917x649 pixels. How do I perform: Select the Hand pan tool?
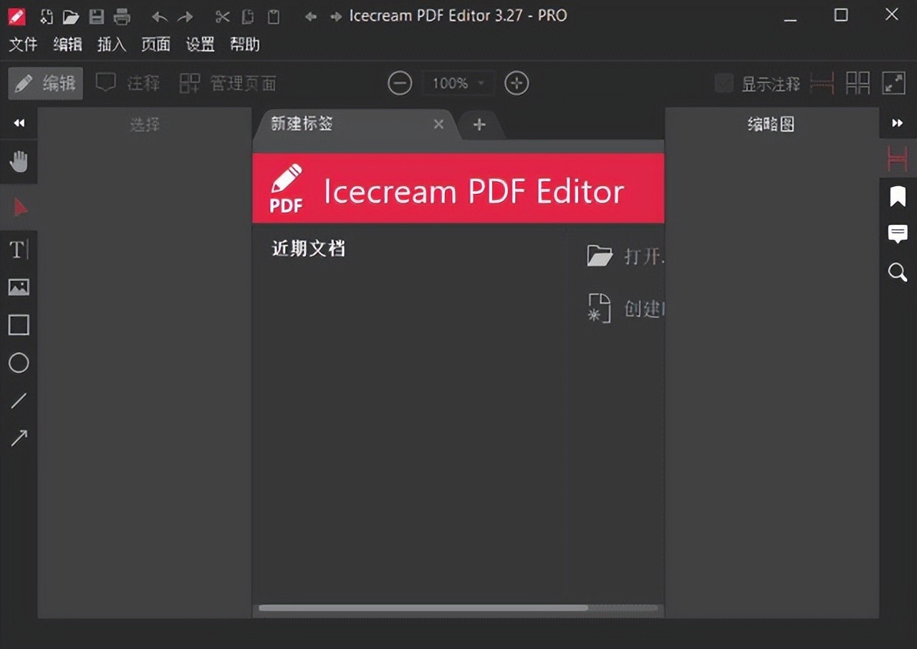tap(19, 161)
